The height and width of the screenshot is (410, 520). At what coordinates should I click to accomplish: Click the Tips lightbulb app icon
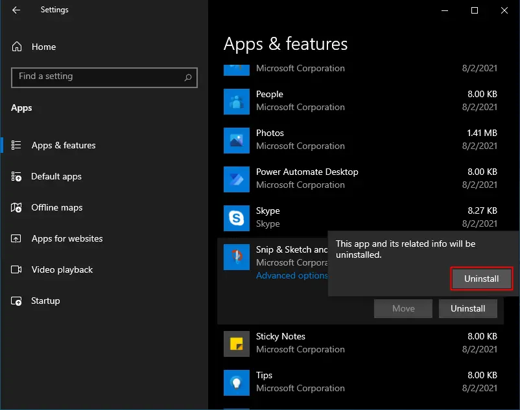click(237, 383)
